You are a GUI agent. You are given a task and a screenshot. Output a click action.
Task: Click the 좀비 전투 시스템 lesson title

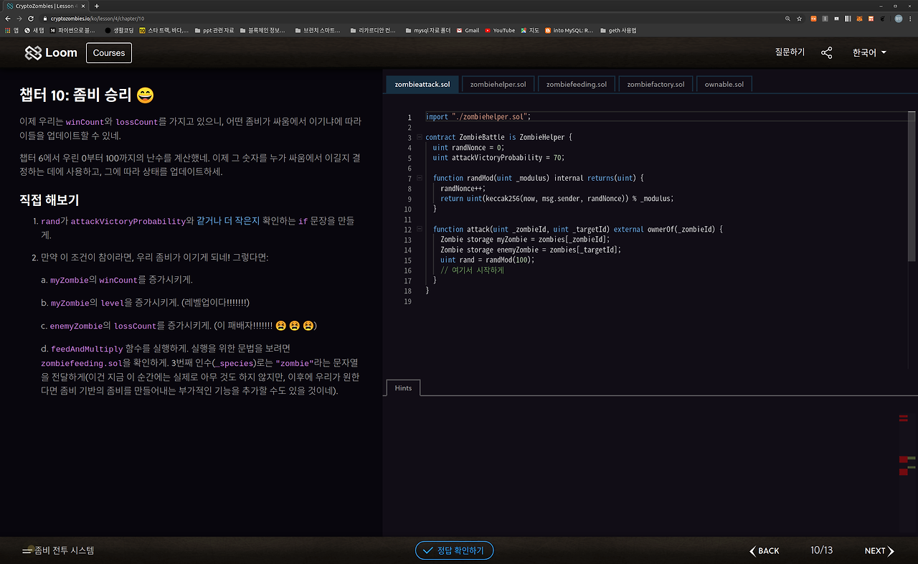(x=64, y=550)
